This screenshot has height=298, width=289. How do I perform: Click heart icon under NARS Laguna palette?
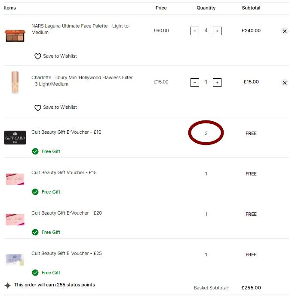pyautogui.click(x=38, y=56)
